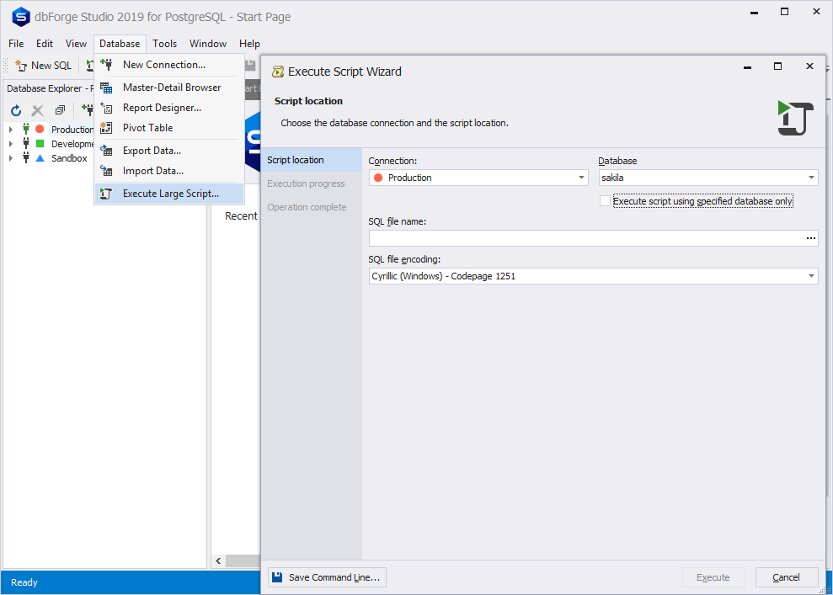Screen dimensions: 833x595
Task: Click the Execute Large Script icon
Action: click(x=106, y=194)
